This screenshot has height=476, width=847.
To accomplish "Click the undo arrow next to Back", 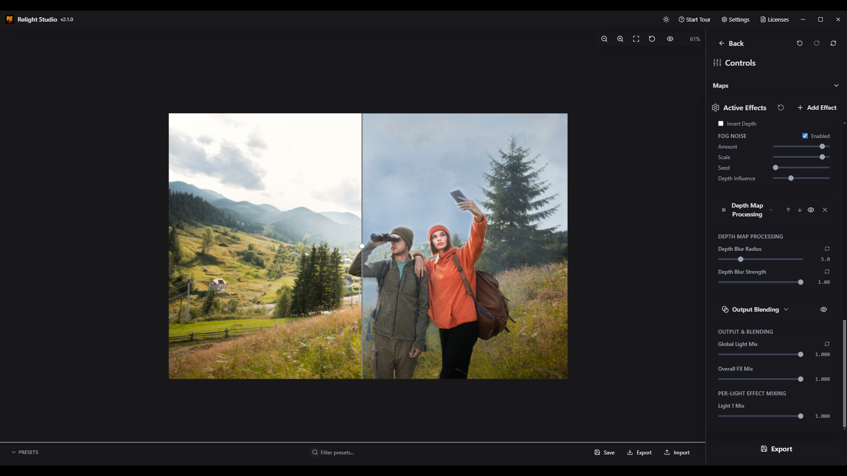I will click(x=800, y=43).
